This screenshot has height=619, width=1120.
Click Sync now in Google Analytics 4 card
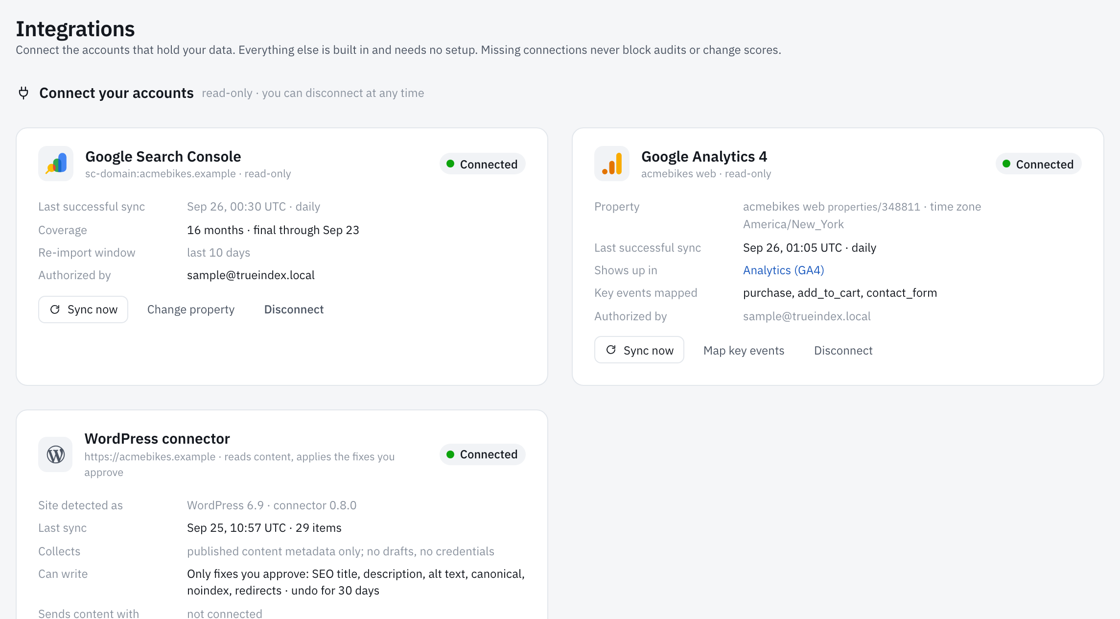tap(639, 350)
